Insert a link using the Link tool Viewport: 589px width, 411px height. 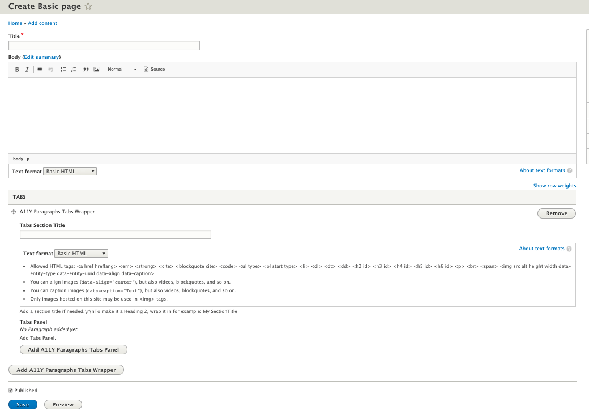40,69
